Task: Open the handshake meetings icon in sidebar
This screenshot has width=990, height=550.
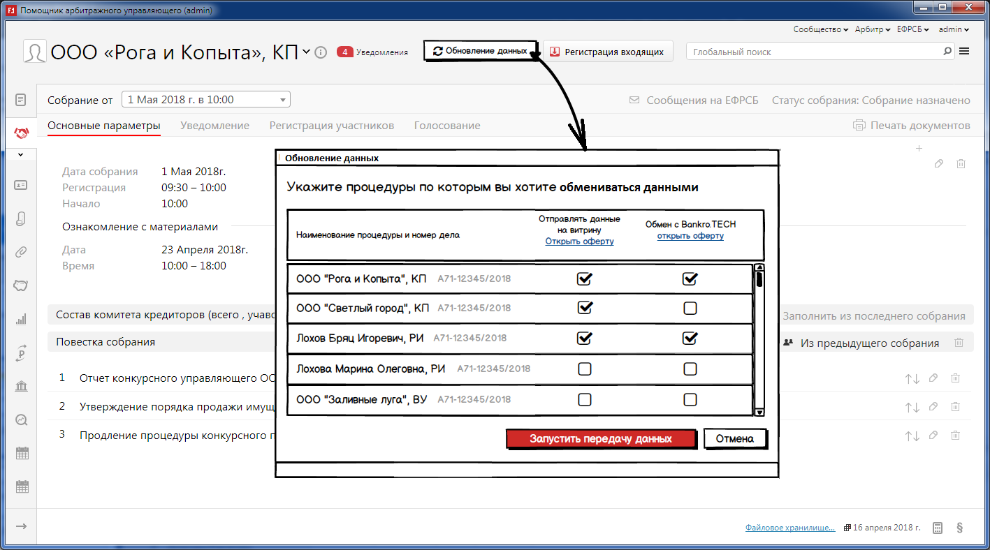Action: pyautogui.click(x=21, y=133)
